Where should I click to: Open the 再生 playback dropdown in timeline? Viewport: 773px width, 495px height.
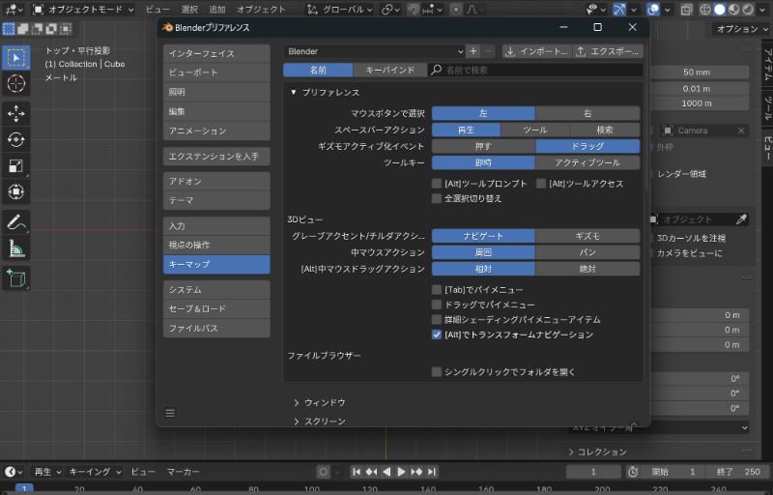pyautogui.click(x=46, y=472)
